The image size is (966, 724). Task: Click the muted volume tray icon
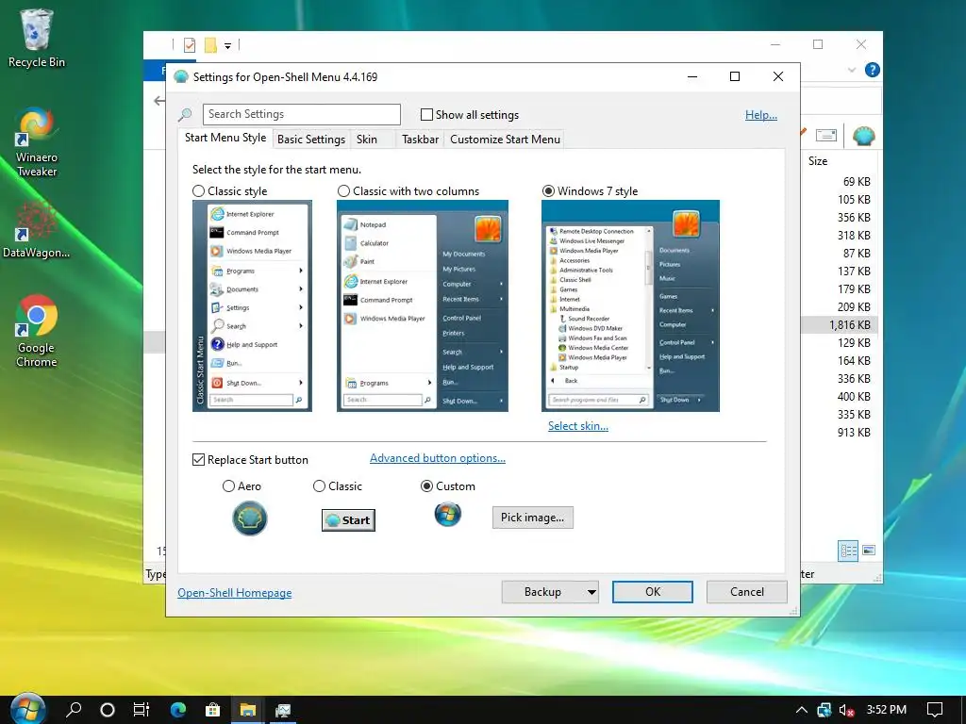(x=846, y=710)
